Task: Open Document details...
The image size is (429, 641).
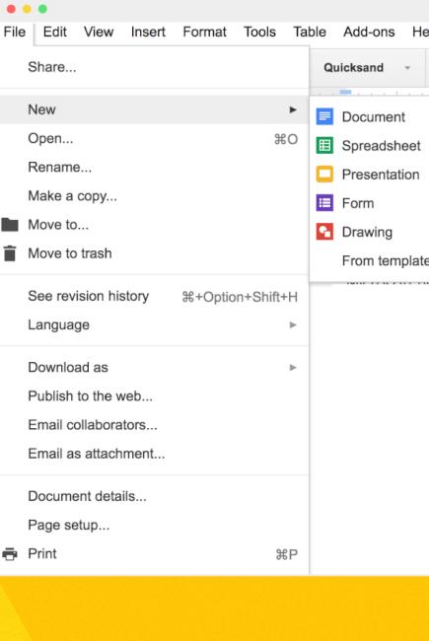Action: [154, 496]
